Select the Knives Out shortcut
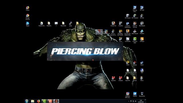Viewport: 183px width, 103px height. 113,24
